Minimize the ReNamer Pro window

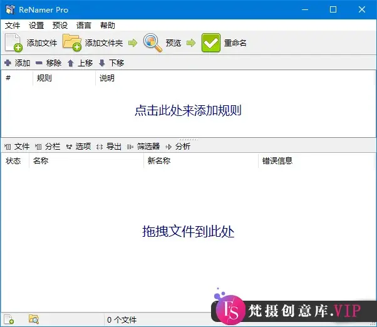pyautogui.click(x=305, y=9)
